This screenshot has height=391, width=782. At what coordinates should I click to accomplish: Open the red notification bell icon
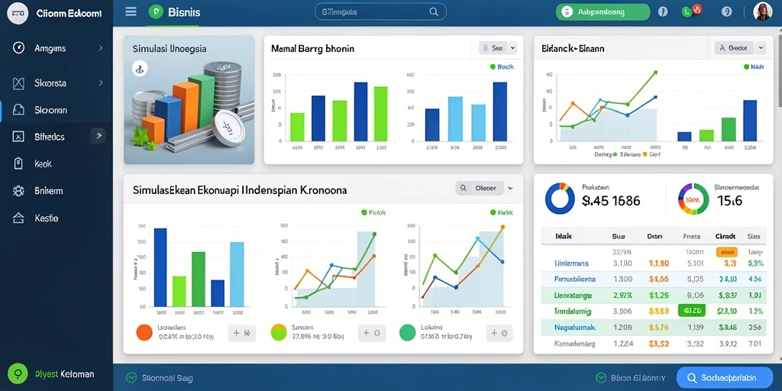click(x=696, y=8)
